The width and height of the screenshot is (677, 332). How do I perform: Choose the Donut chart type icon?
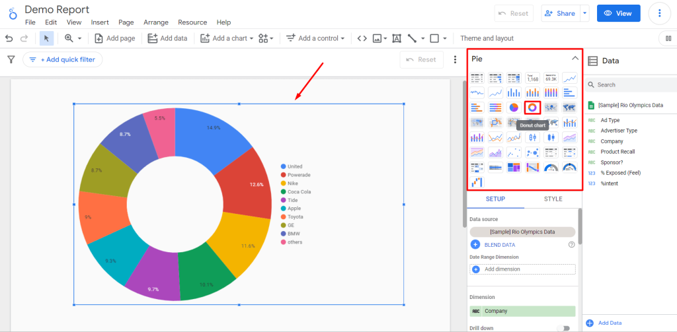(532, 108)
